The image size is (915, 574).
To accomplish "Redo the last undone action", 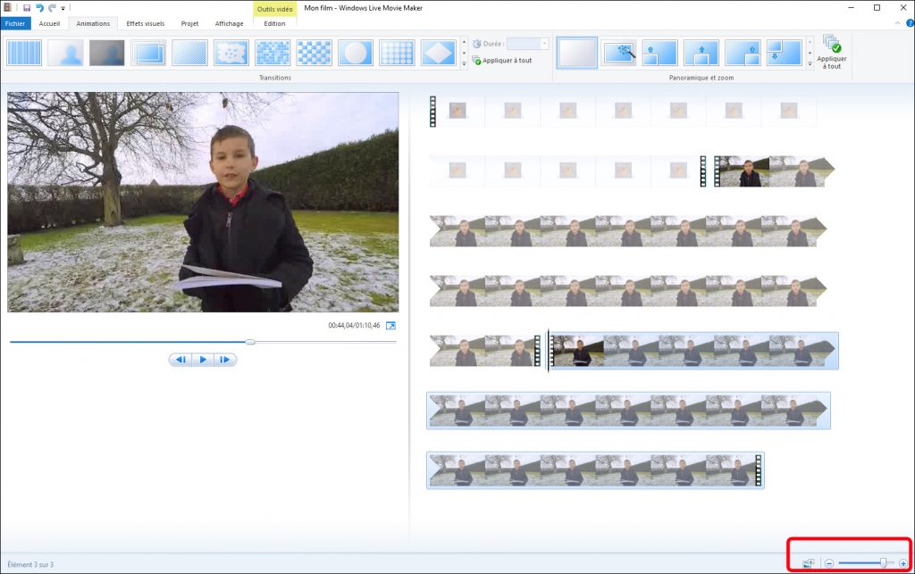I will click(52, 7).
